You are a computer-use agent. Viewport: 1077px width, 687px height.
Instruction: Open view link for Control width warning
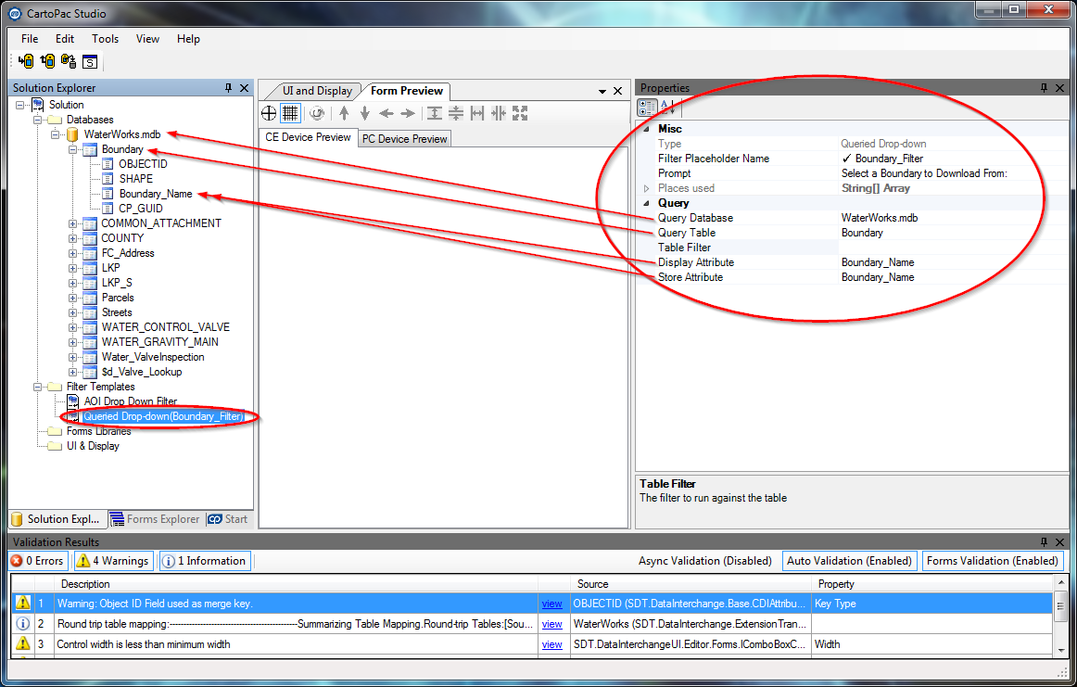(552, 644)
